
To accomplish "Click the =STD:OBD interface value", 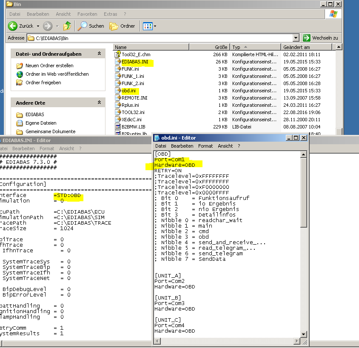I will (67, 195).
